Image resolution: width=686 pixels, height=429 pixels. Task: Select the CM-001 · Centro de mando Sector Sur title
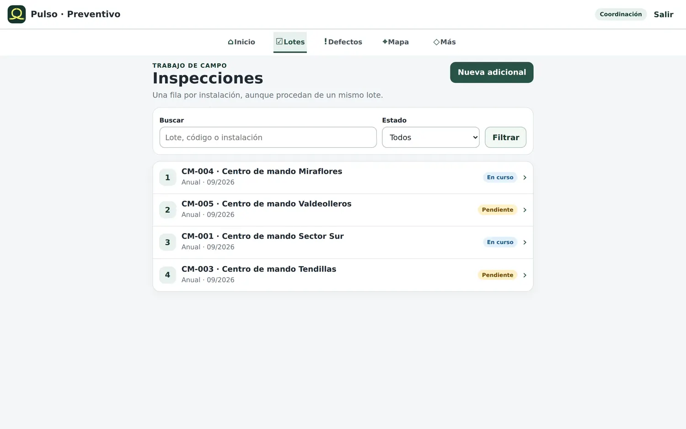pos(263,236)
